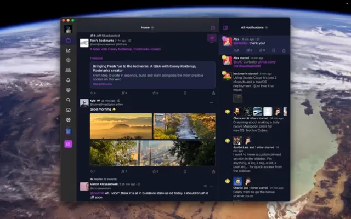Open the Messages inbox sidebar icon
The image size is (351, 219).
tap(68, 110)
